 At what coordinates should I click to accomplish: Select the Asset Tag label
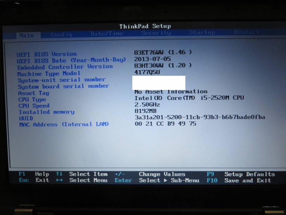pos(34,93)
